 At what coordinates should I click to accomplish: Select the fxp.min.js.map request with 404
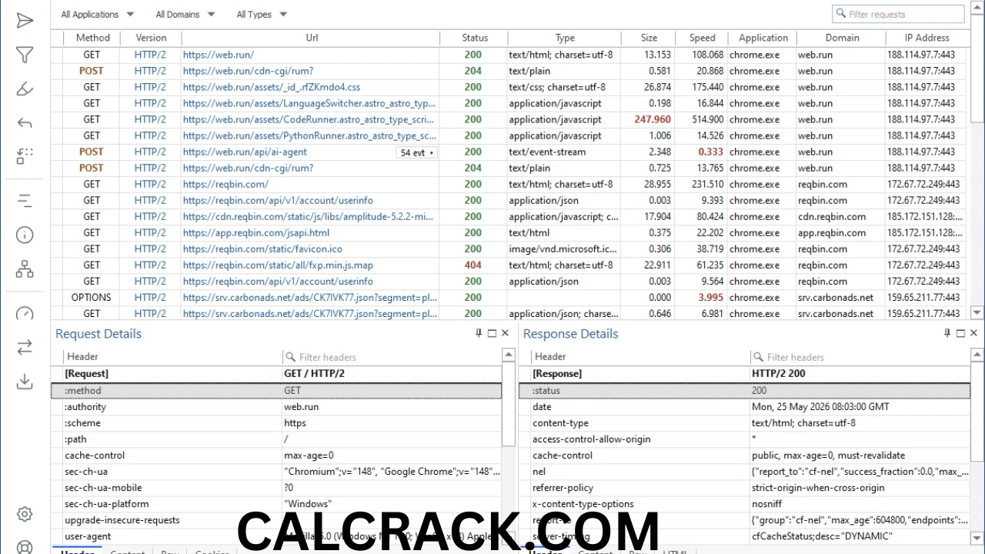[x=278, y=265]
